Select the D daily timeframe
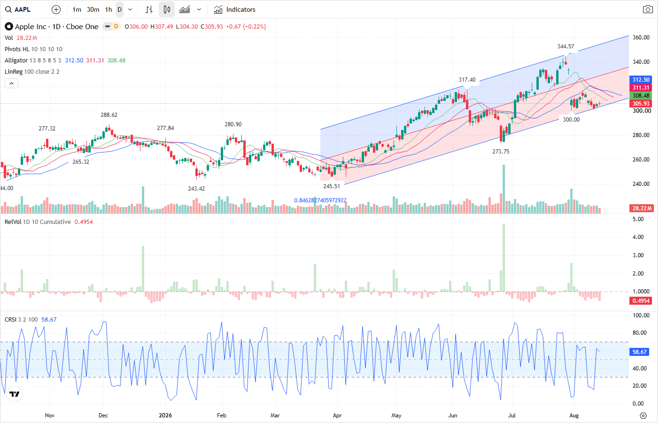This screenshot has width=667, height=446. [x=119, y=9]
